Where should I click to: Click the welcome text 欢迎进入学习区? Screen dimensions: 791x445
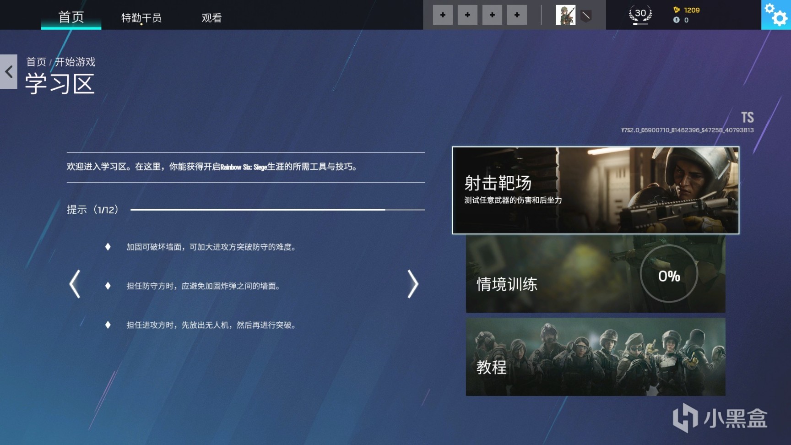point(212,167)
